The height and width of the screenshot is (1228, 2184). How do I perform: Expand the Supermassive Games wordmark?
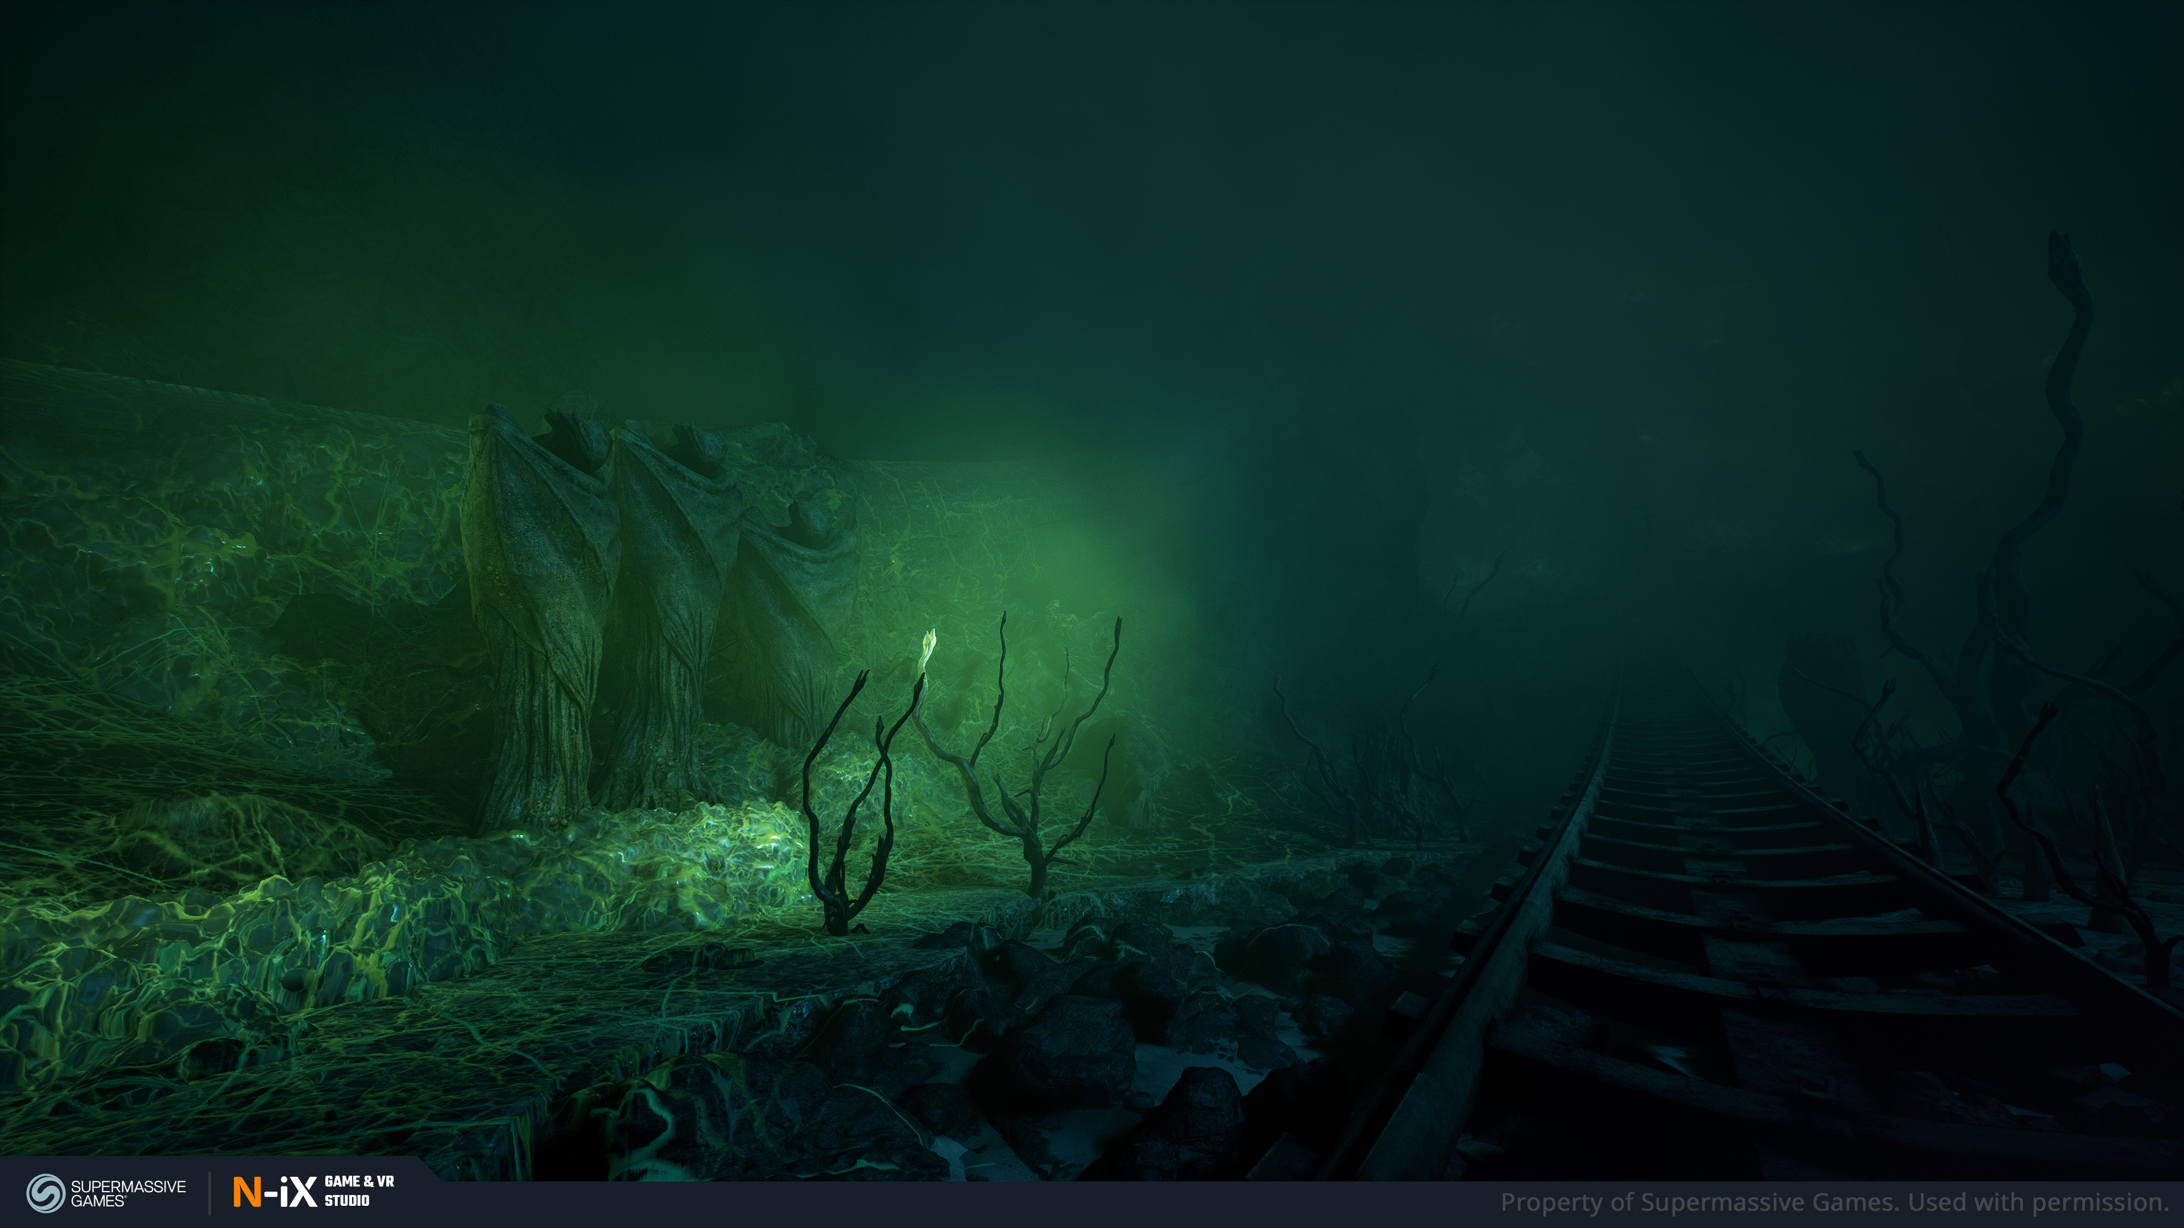click(x=128, y=1184)
